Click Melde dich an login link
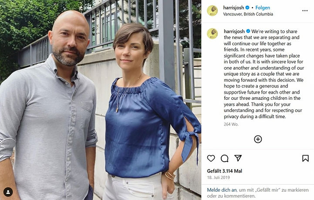The height and width of the screenshot is (200, 314). [x=222, y=190]
